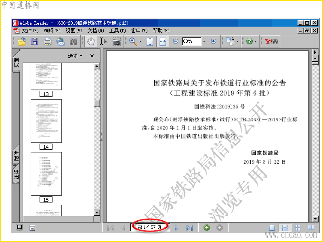This screenshot has width=323, height=242.
Task: Click the page number field 第1/57页
Action: pyautogui.click(x=150, y=227)
